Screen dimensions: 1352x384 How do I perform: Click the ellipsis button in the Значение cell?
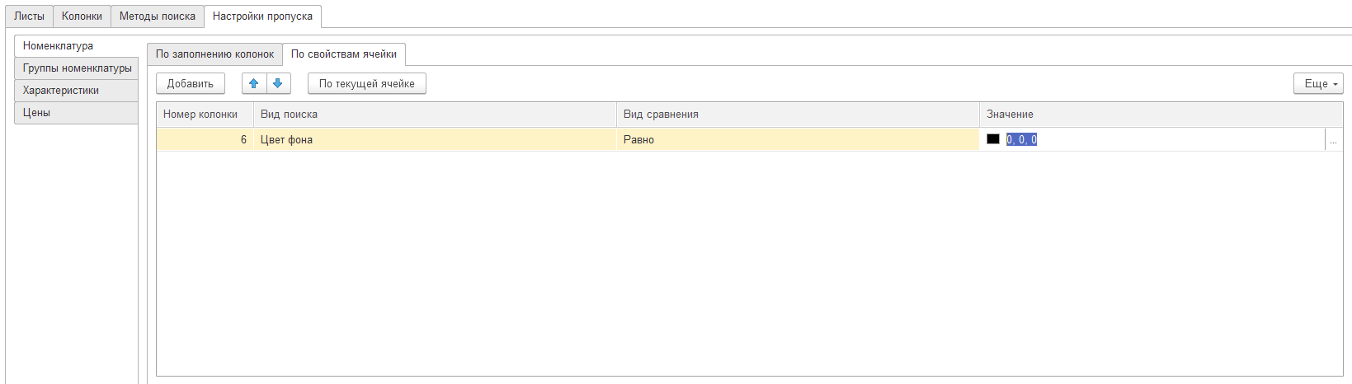(x=1333, y=140)
